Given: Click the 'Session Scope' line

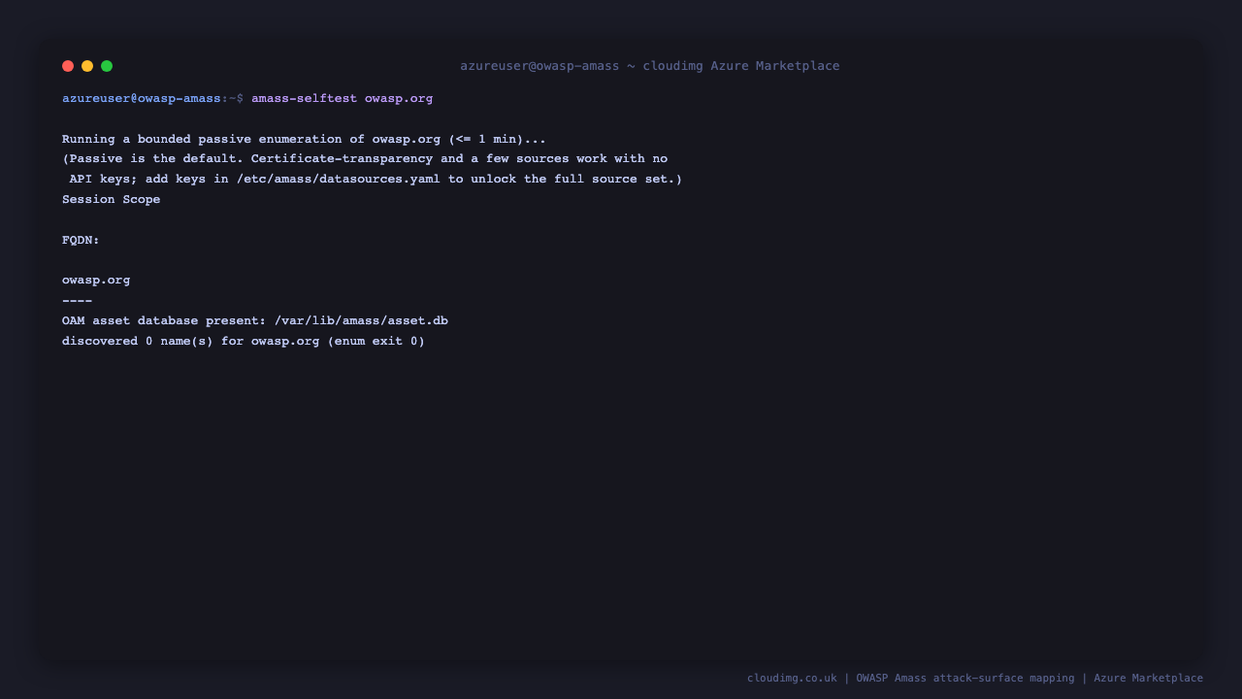Looking at the screenshot, I should (112, 200).
